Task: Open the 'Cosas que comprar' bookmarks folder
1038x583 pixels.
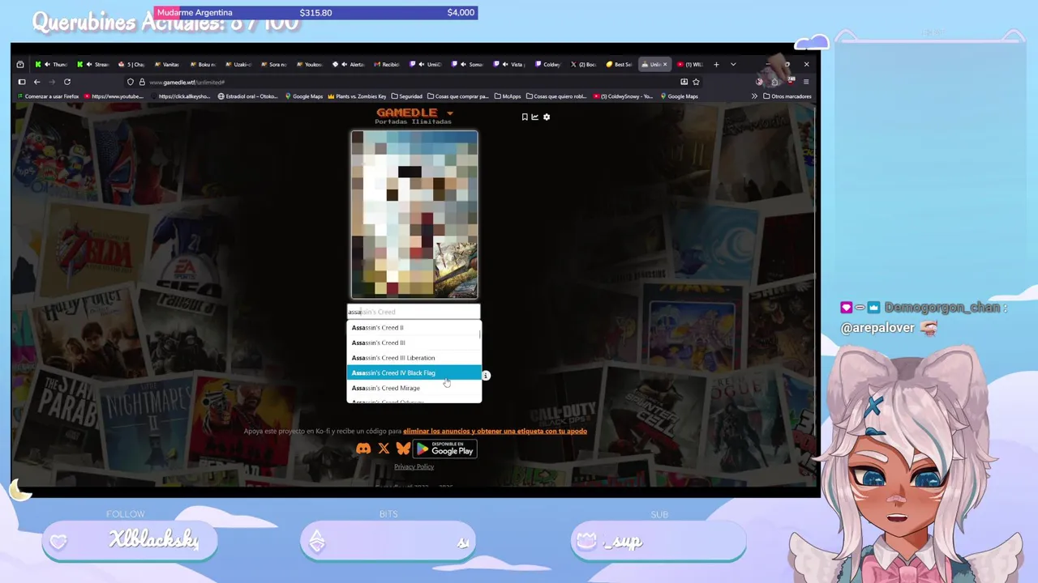Action: pos(457,96)
